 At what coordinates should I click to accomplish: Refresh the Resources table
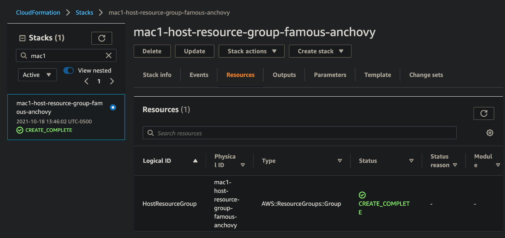[x=484, y=113]
